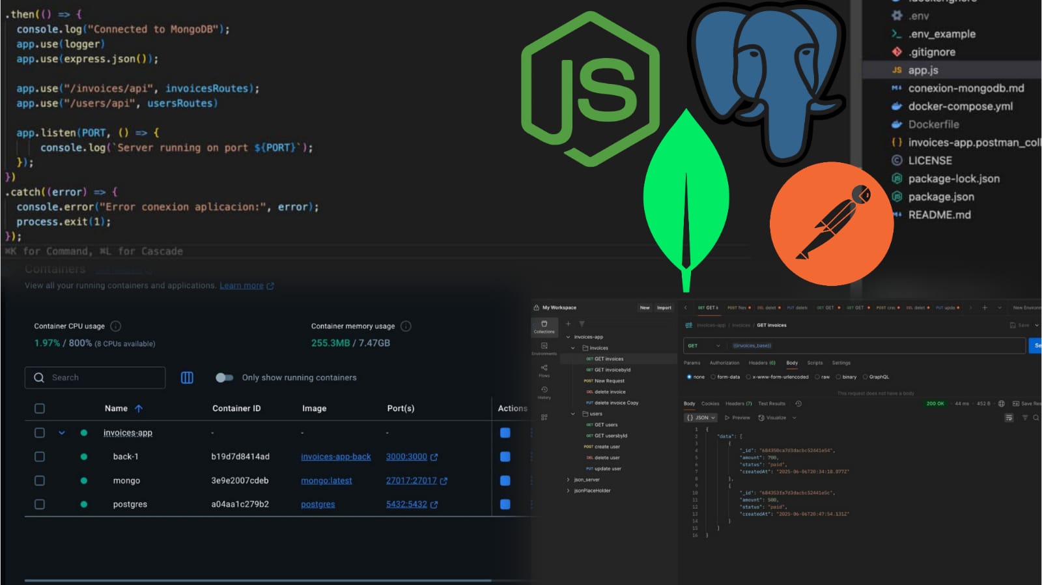The image size is (1042, 585).
Task: Click the info icon next to Container CPU usage
Action: coord(115,326)
